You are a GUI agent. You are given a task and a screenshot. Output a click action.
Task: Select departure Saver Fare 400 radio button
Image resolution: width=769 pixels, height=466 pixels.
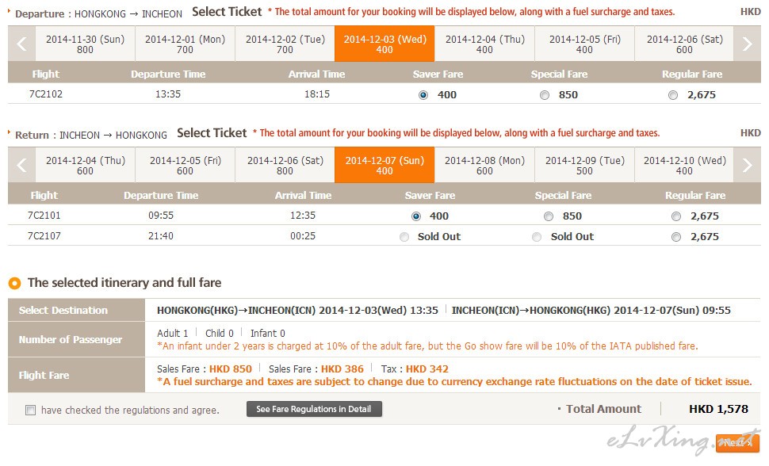423,95
